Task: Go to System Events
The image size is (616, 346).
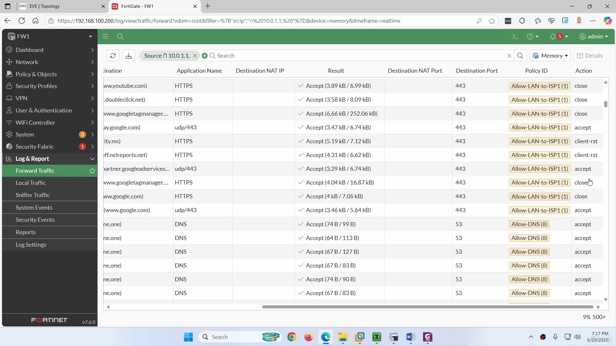Action: (x=50, y=208)
